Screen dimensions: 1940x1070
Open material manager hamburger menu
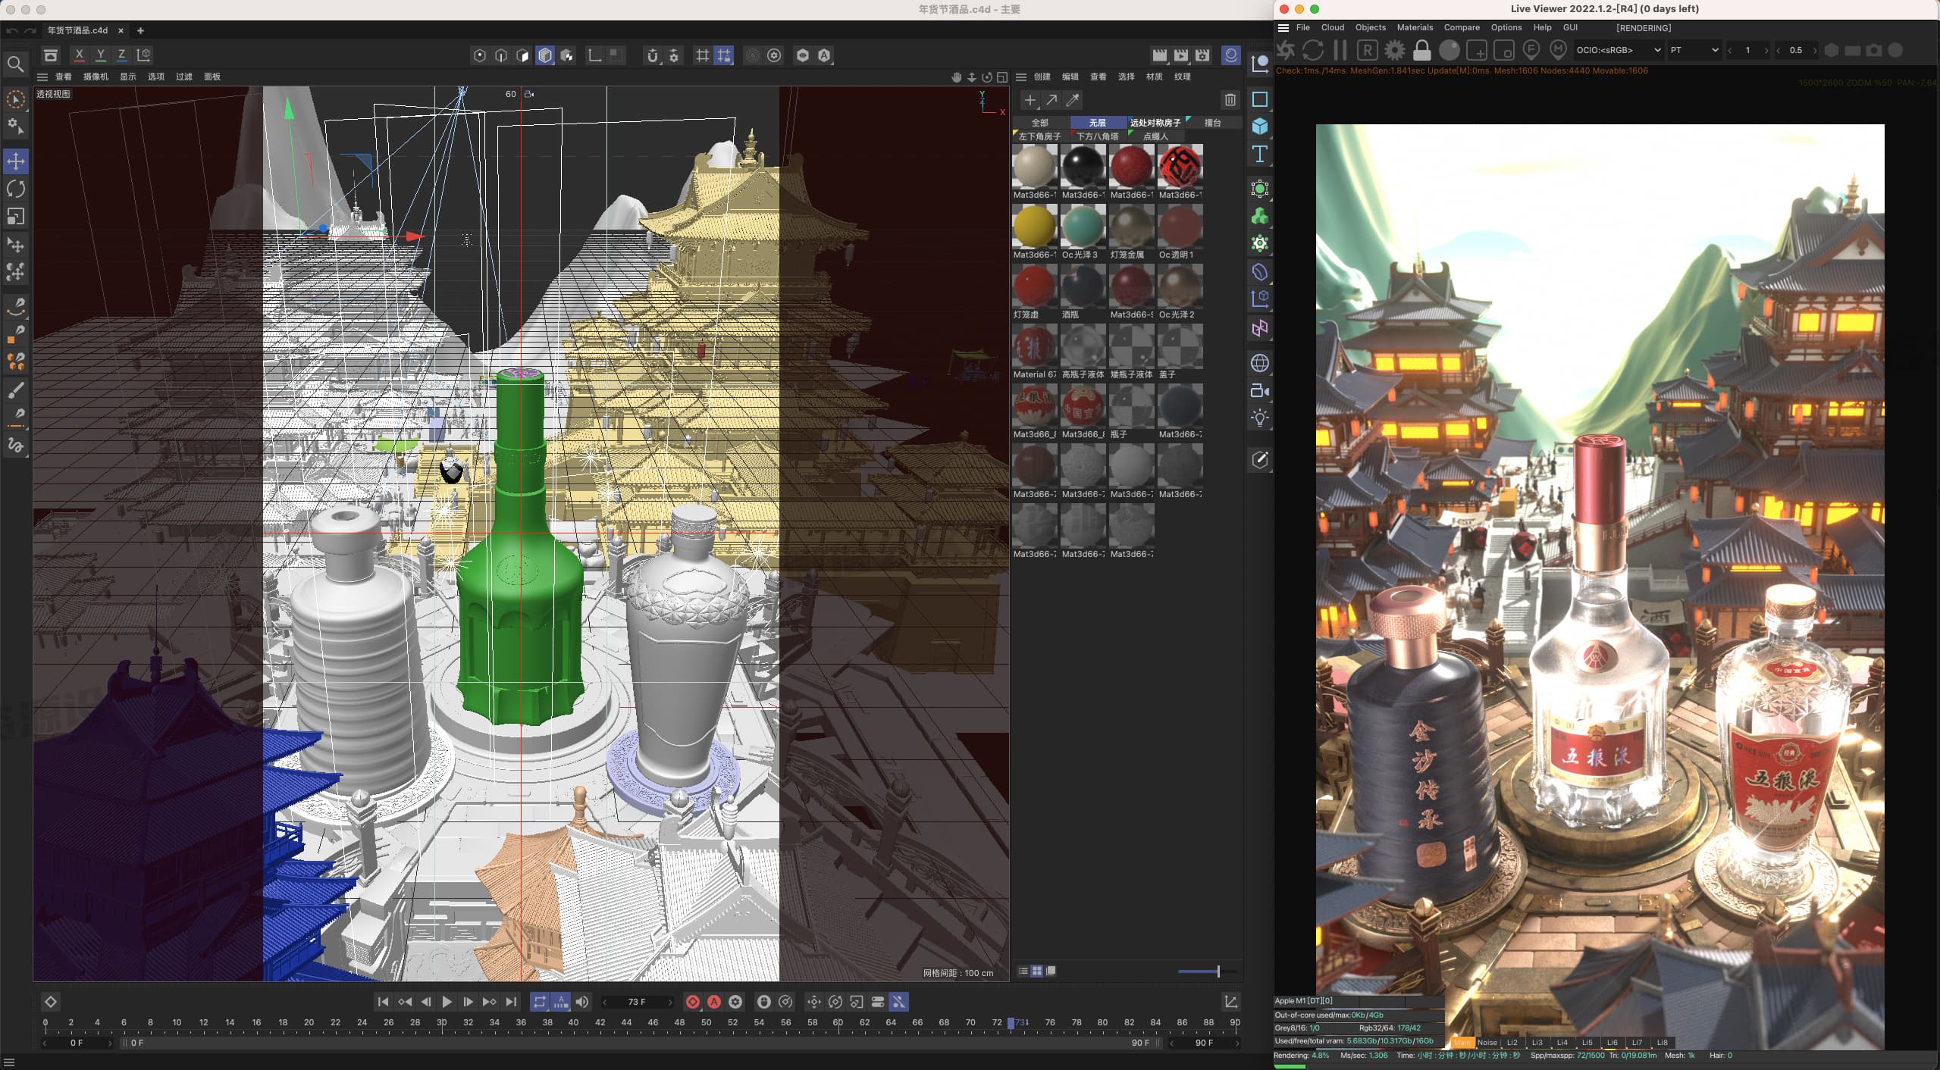click(x=1021, y=77)
